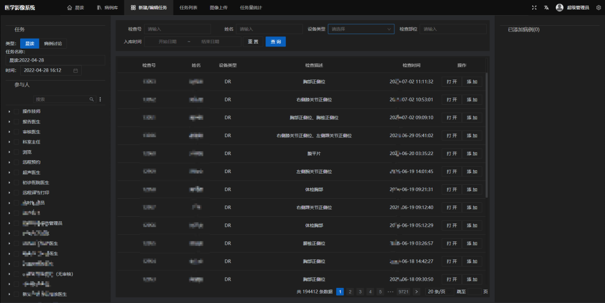Viewport: 605px width, 303px height.
Task: Click 添加 for the 腹平片 row
Action: [472, 153]
